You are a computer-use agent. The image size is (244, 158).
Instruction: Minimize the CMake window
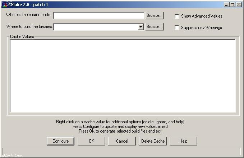click(x=226, y=5)
